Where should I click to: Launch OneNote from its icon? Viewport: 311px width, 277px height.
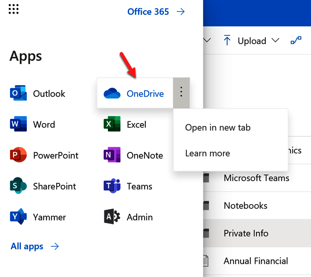tap(112, 155)
